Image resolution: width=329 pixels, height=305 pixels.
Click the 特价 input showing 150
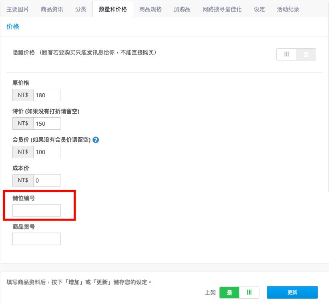pos(46,123)
